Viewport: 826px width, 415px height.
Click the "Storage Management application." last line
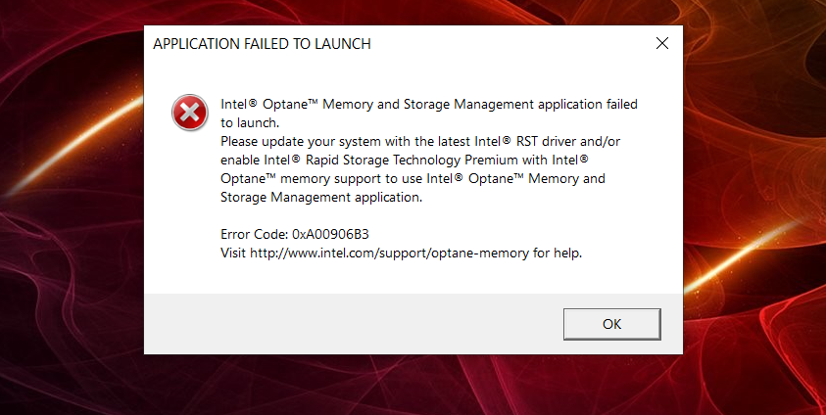[320, 198]
